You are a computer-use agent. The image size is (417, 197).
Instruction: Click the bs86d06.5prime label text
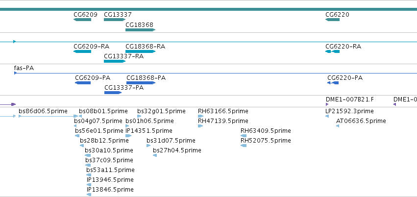tap(43, 111)
